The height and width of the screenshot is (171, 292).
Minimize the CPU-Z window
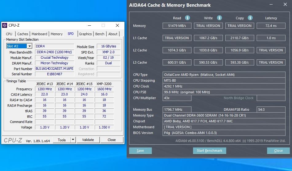point(89,25)
